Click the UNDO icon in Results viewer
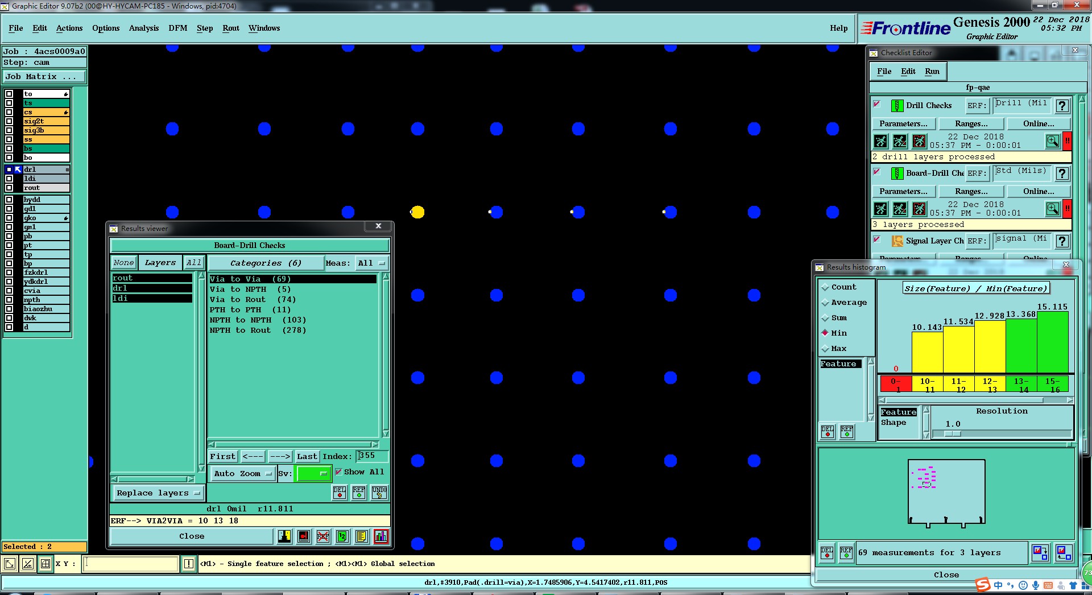Viewport: 1092px width, 595px height. pos(379,493)
